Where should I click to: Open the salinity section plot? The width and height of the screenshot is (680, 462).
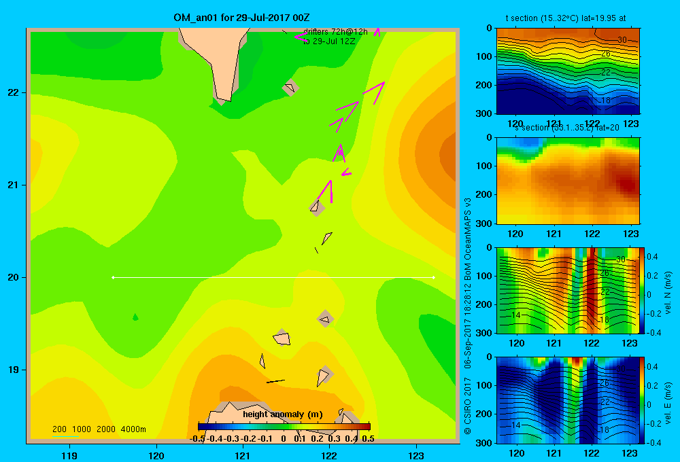coord(568,181)
